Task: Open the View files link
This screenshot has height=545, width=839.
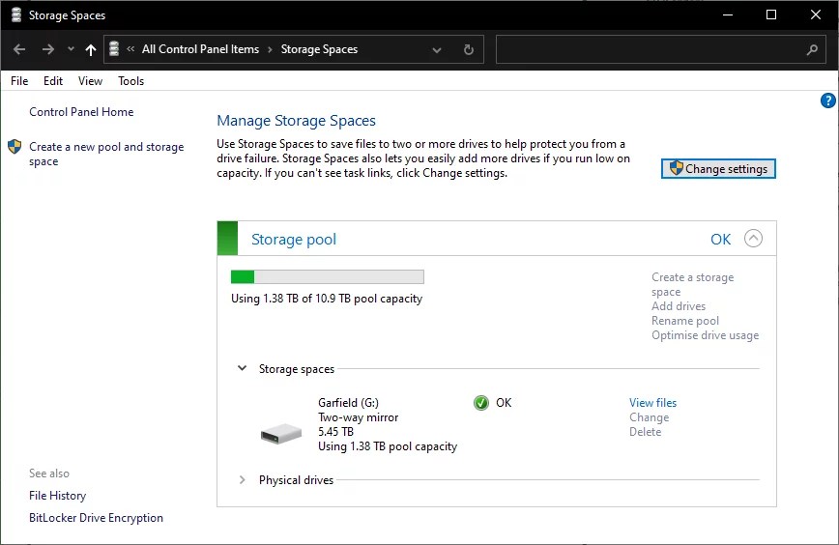Action: pyautogui.click(x=652, y=403)
